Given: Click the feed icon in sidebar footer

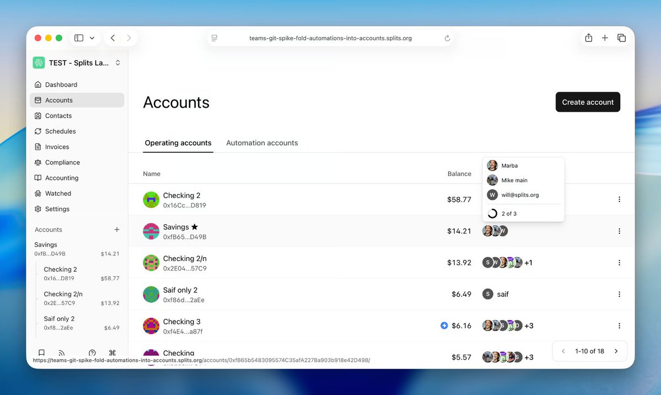Looking at the screenshot, I should 62,353.
